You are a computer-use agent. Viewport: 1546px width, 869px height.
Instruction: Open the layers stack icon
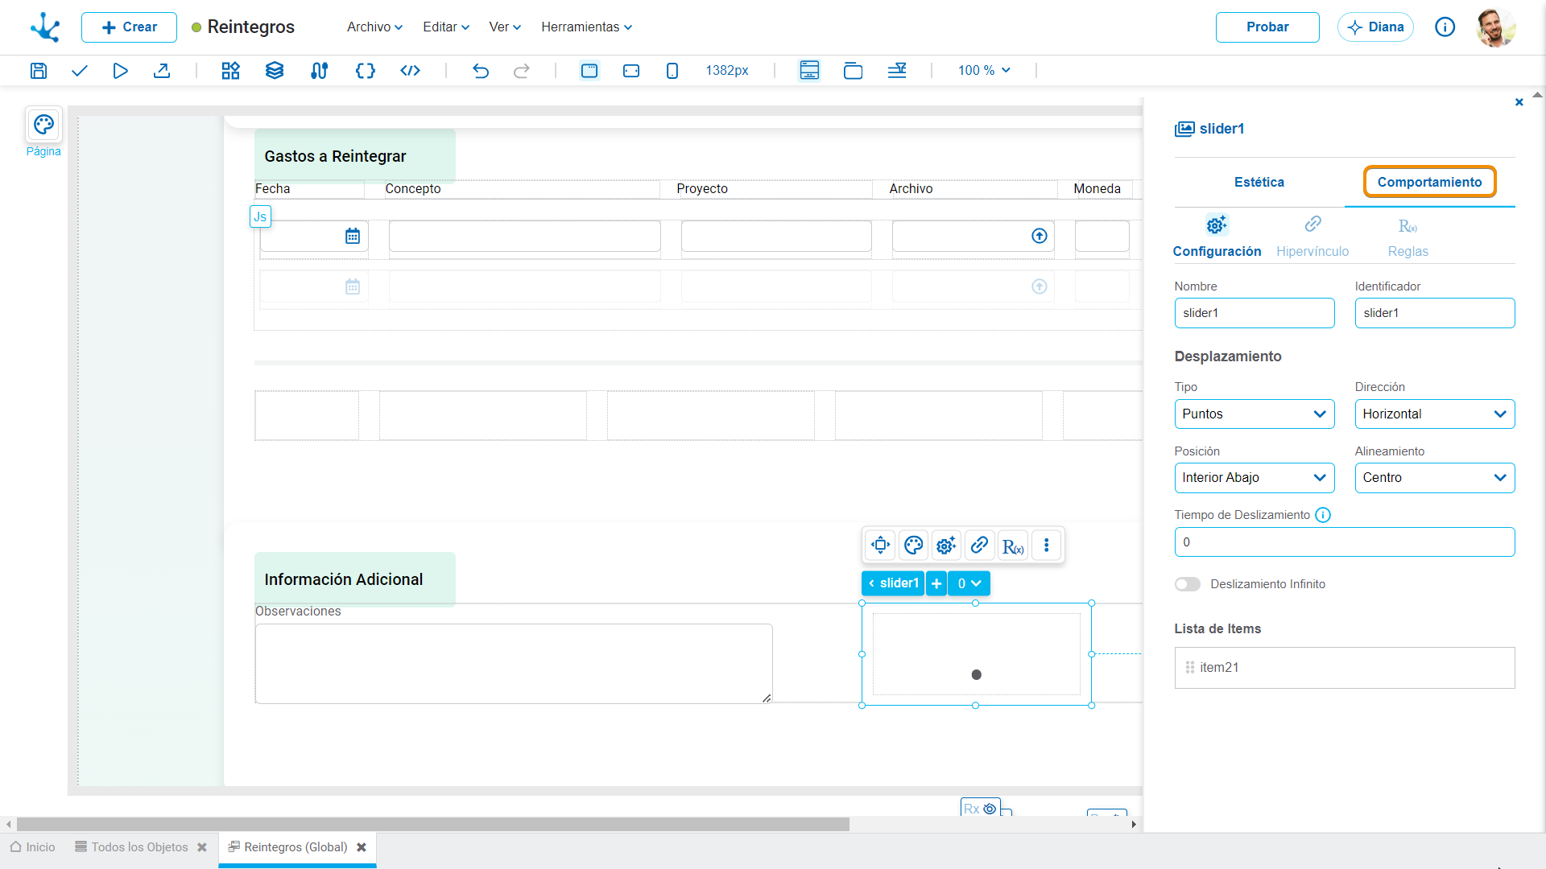point(275,71)
